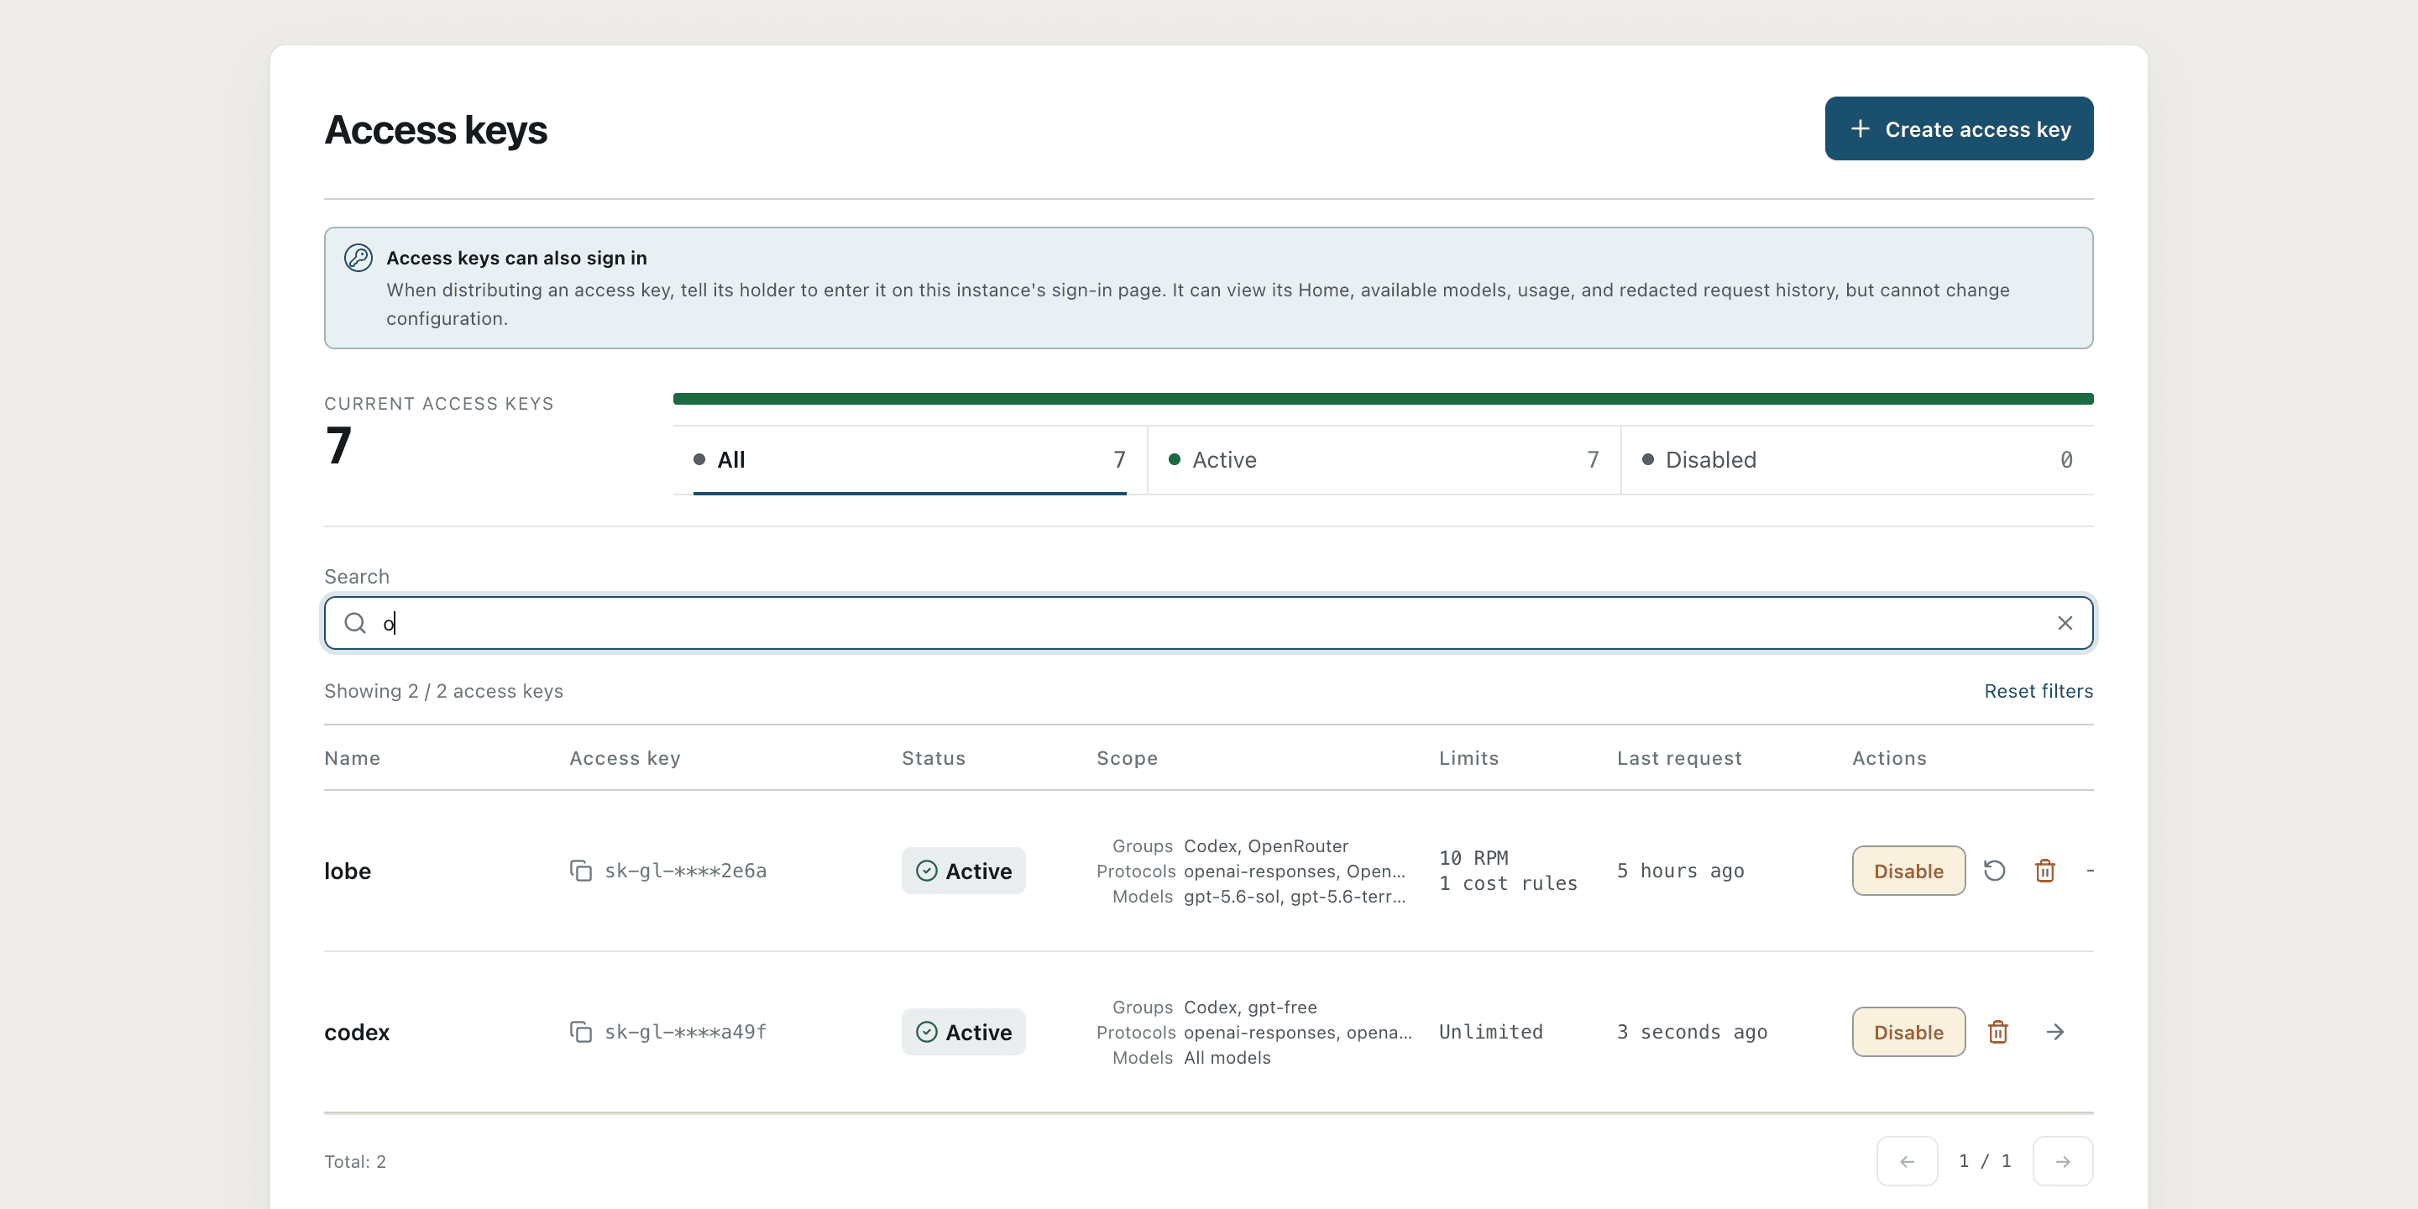Image resolution: width=2418 pixels, height=1209 pixels.
Task: Click the Last request column header
Action: [x=1678, y=758]
